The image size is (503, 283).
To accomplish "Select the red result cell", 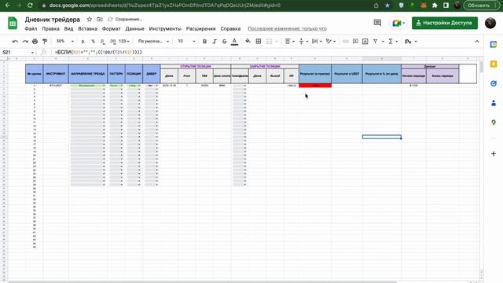I will click(315, 86).
